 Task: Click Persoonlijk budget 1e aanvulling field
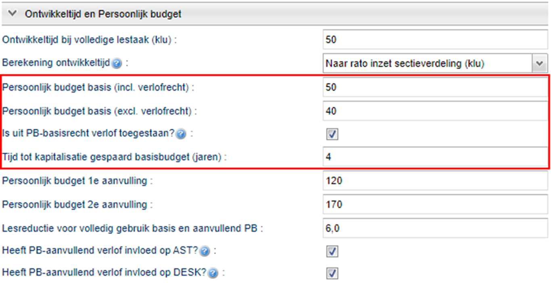coord(435,181)
